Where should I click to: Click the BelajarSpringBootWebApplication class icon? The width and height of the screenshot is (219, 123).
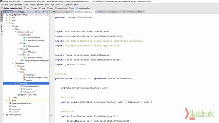22,60
